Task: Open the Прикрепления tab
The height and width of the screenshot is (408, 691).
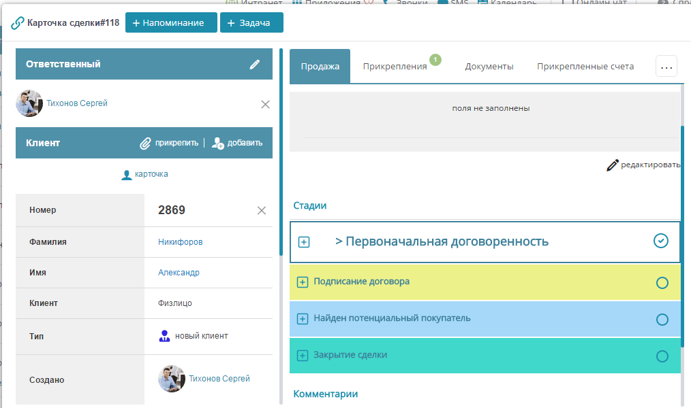Action: tap(395, 67)
